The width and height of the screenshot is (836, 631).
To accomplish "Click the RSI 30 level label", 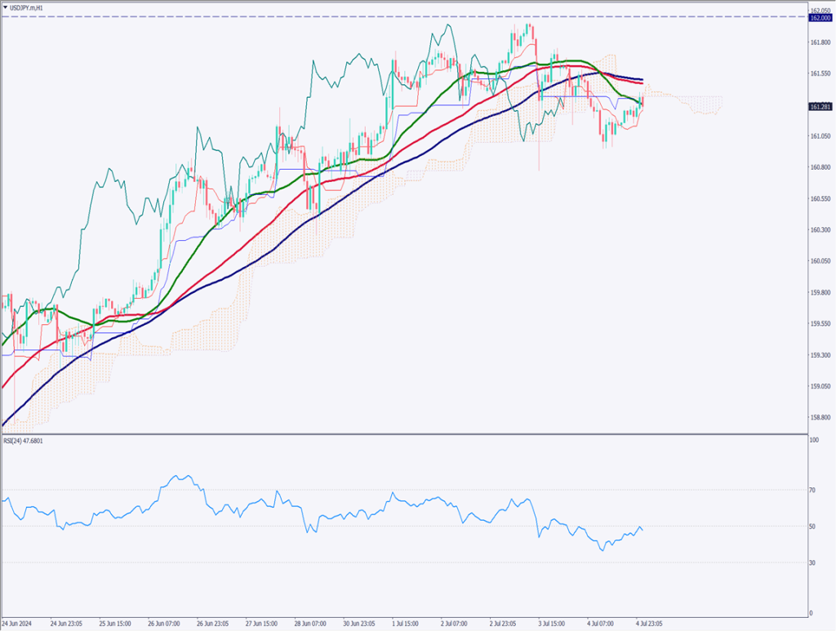I will point(812,562).
